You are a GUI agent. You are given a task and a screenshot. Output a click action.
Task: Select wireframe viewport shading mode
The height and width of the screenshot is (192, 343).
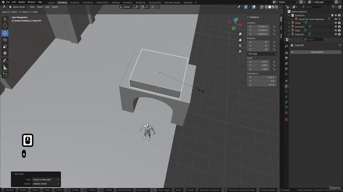266,7
